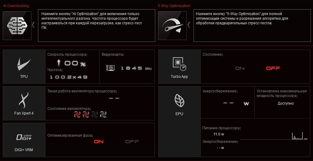This screenshot has width=313, height=161.
Task: Click the first red fan status icon
Action: (77, 114)
